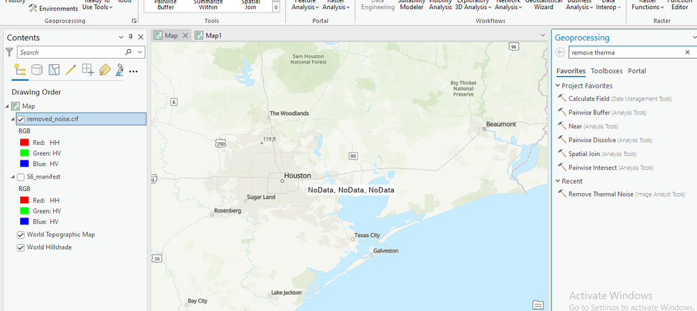Click the Map icon in the Contents tree
Screen dimensions: 697x311
[15, 106]
